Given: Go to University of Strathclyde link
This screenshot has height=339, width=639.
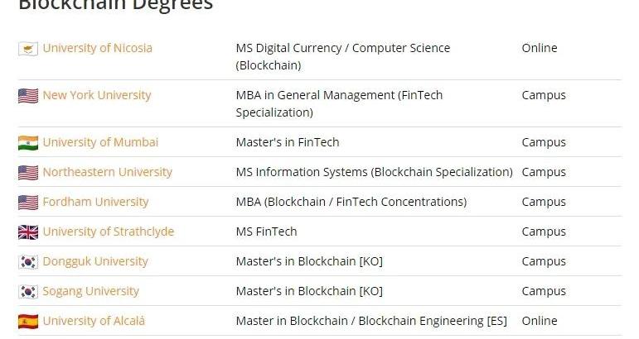Looking at the screenshot, I should [x=109, y=232].
